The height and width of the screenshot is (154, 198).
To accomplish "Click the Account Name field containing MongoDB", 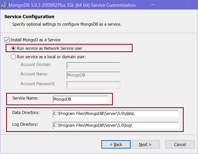I will (93, 75).
